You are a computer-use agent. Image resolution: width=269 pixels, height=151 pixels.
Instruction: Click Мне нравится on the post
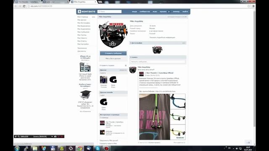(x=179, y=143)
